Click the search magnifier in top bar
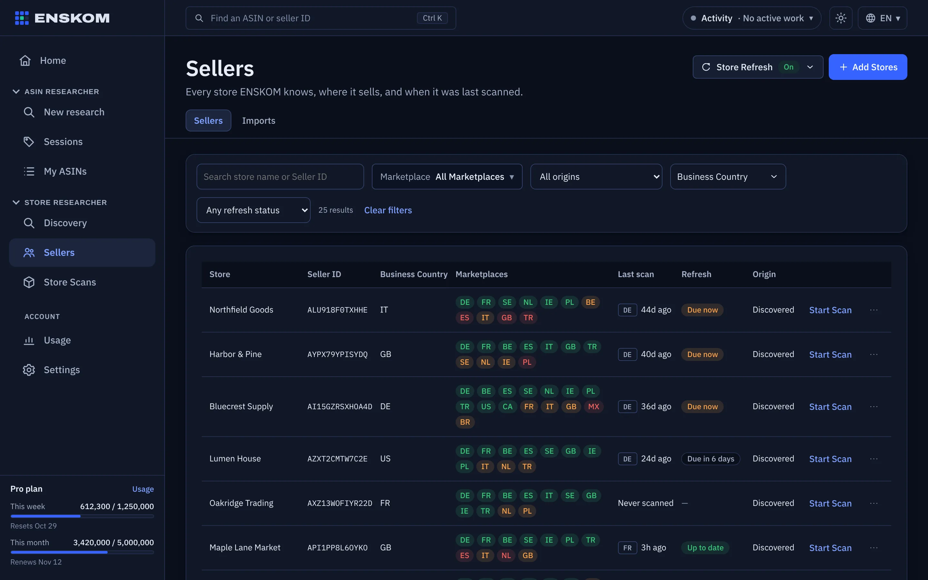 point(199,18)
